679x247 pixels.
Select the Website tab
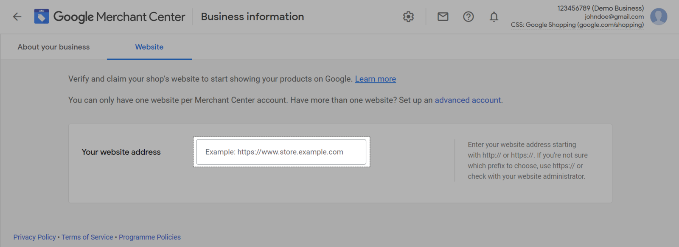[x=149, y=47]
